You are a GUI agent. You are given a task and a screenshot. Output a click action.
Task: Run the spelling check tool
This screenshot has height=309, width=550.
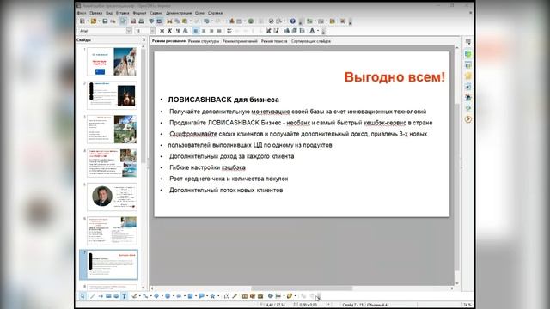151,21
